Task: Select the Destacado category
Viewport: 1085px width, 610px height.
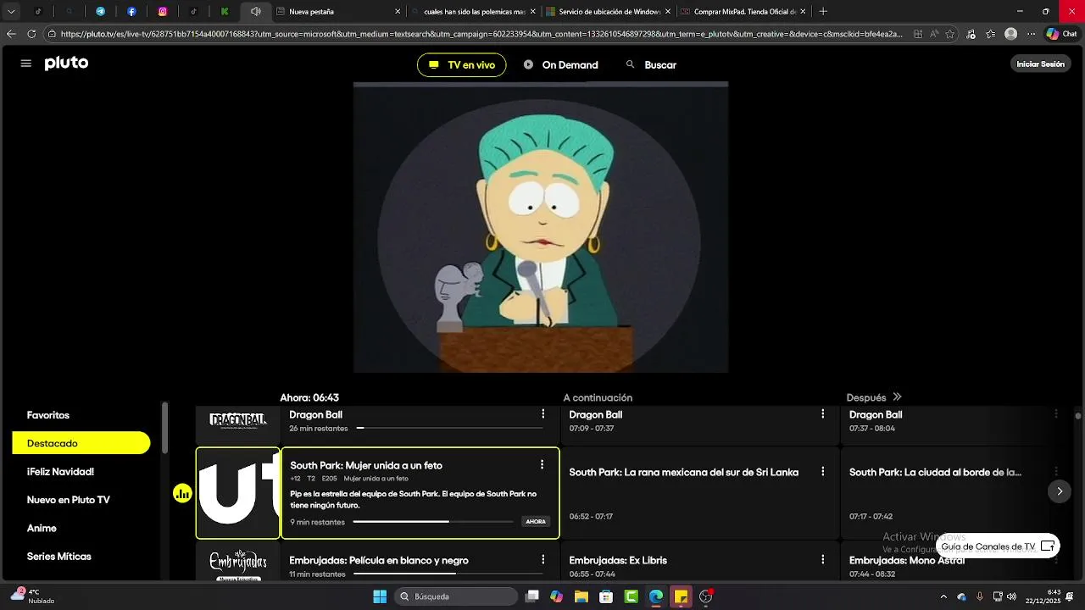Action: (x=81, y=443)
